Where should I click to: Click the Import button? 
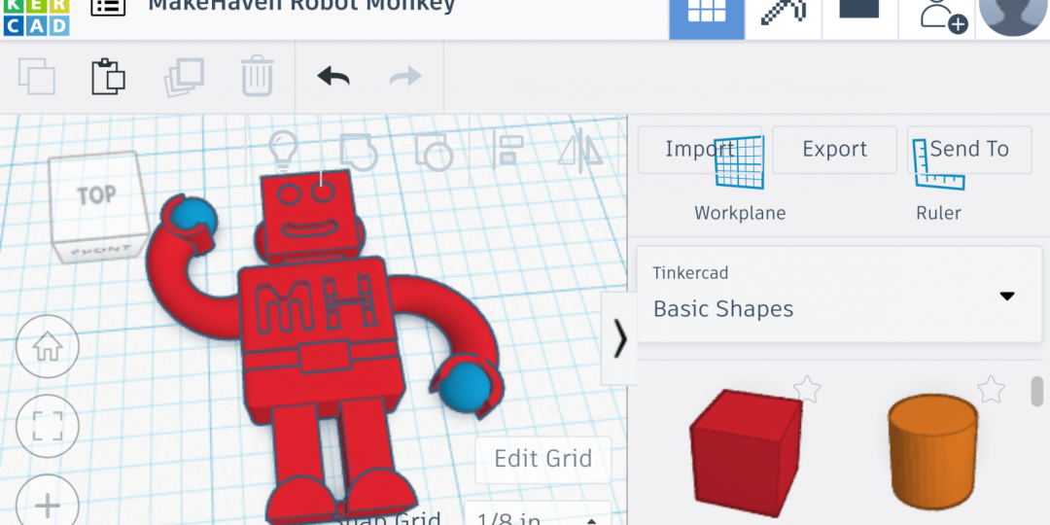(700, 150)
